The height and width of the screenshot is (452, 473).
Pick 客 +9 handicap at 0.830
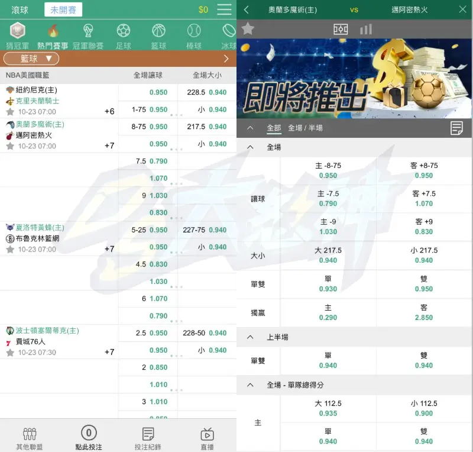point(424,227)
